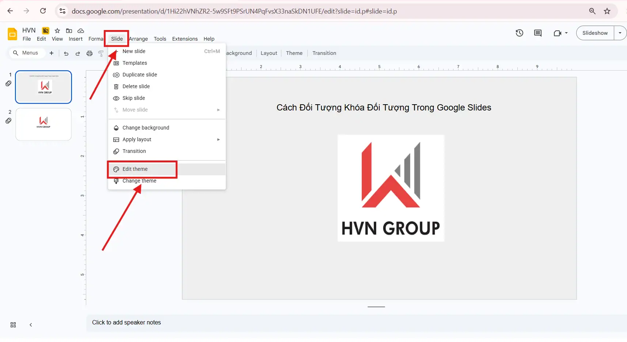Print the presentation

90,53
